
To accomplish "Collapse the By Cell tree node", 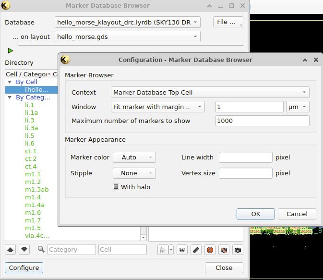I will point(9,82).
